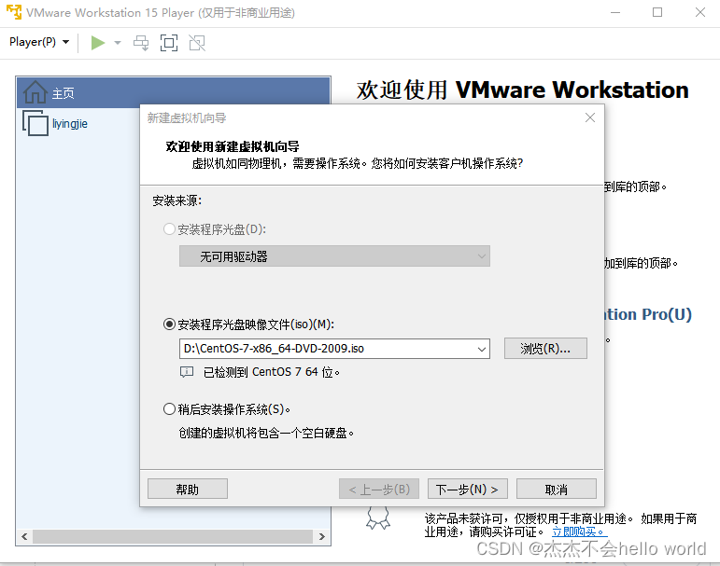Click the CentOS detected info icon
720x566 pixels.
pos(187,371)
